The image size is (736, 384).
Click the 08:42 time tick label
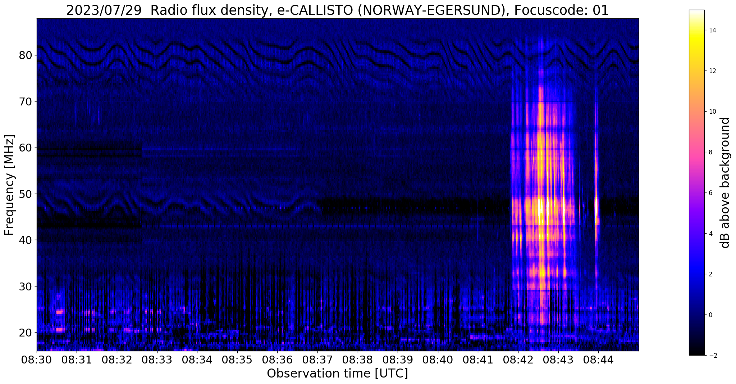point(518,360)
